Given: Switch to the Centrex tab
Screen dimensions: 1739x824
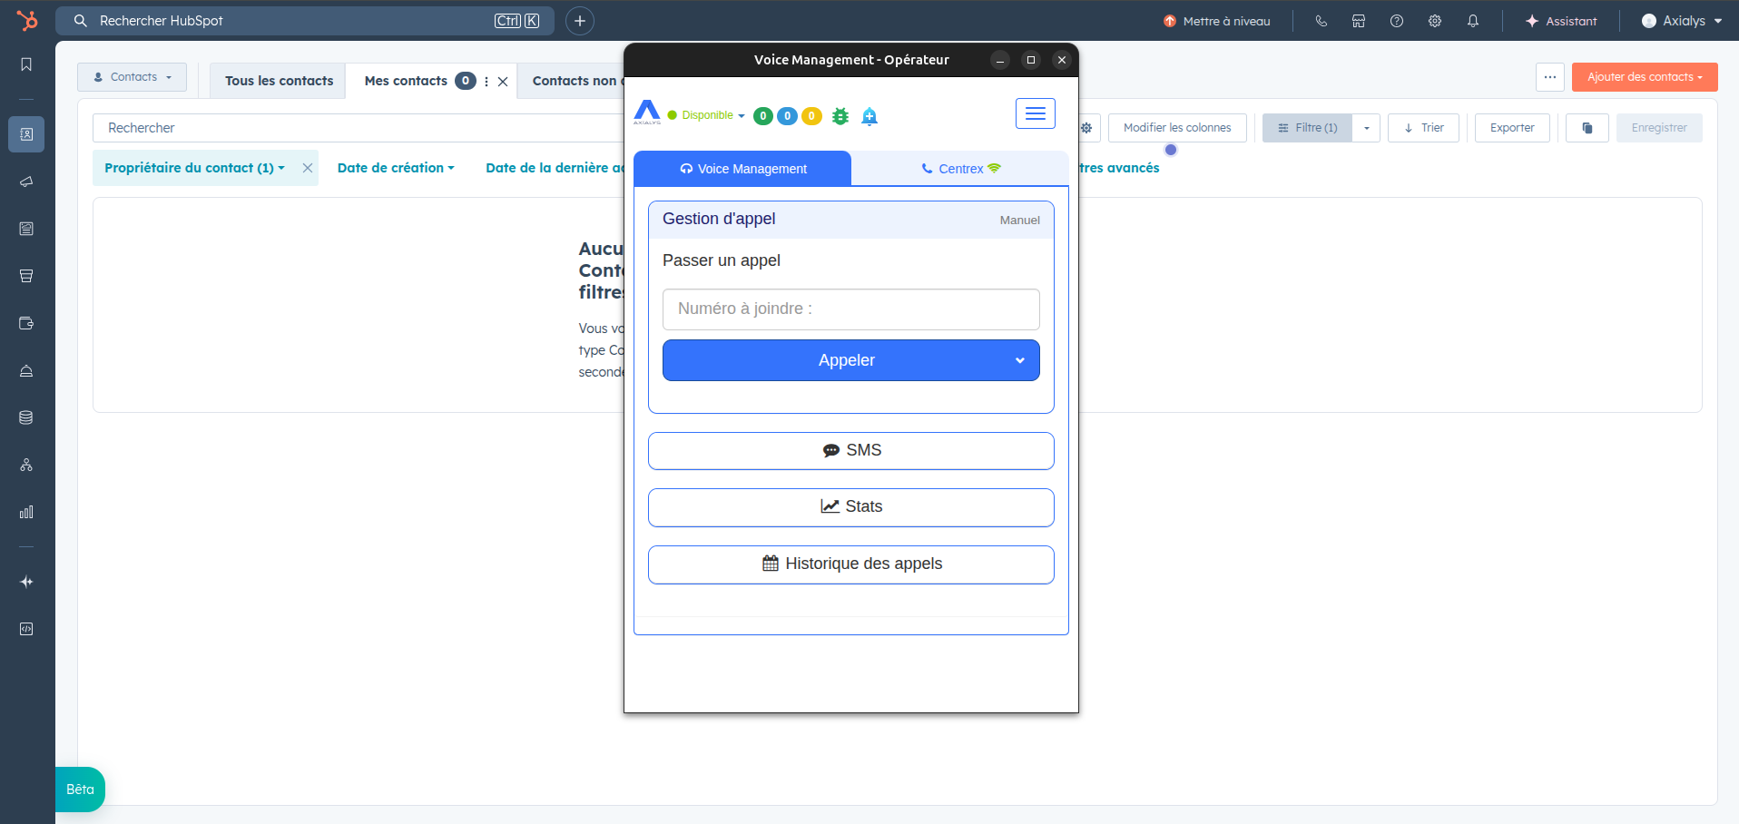Looking at the screenshot, I should point(960,169).
